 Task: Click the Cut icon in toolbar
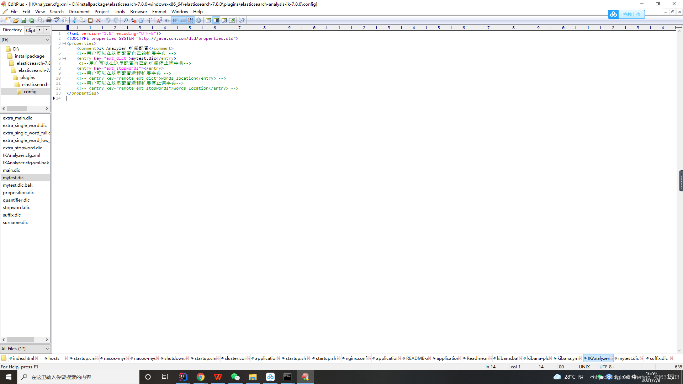click(x=74, y=20)
